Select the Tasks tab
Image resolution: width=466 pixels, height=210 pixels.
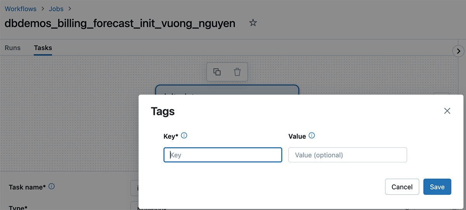(x=43, y=48)
